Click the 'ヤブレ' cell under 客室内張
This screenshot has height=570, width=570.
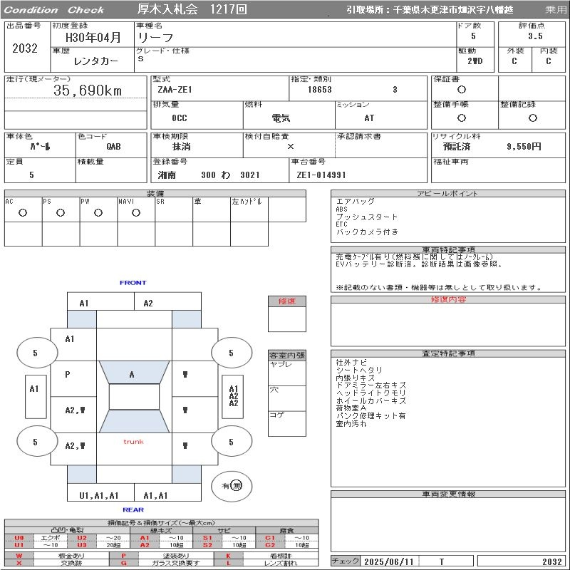(x=287, y=373)
